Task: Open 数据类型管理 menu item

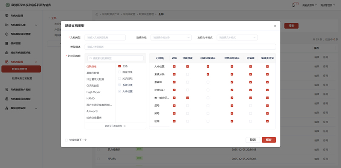Action: pos(21,69)
